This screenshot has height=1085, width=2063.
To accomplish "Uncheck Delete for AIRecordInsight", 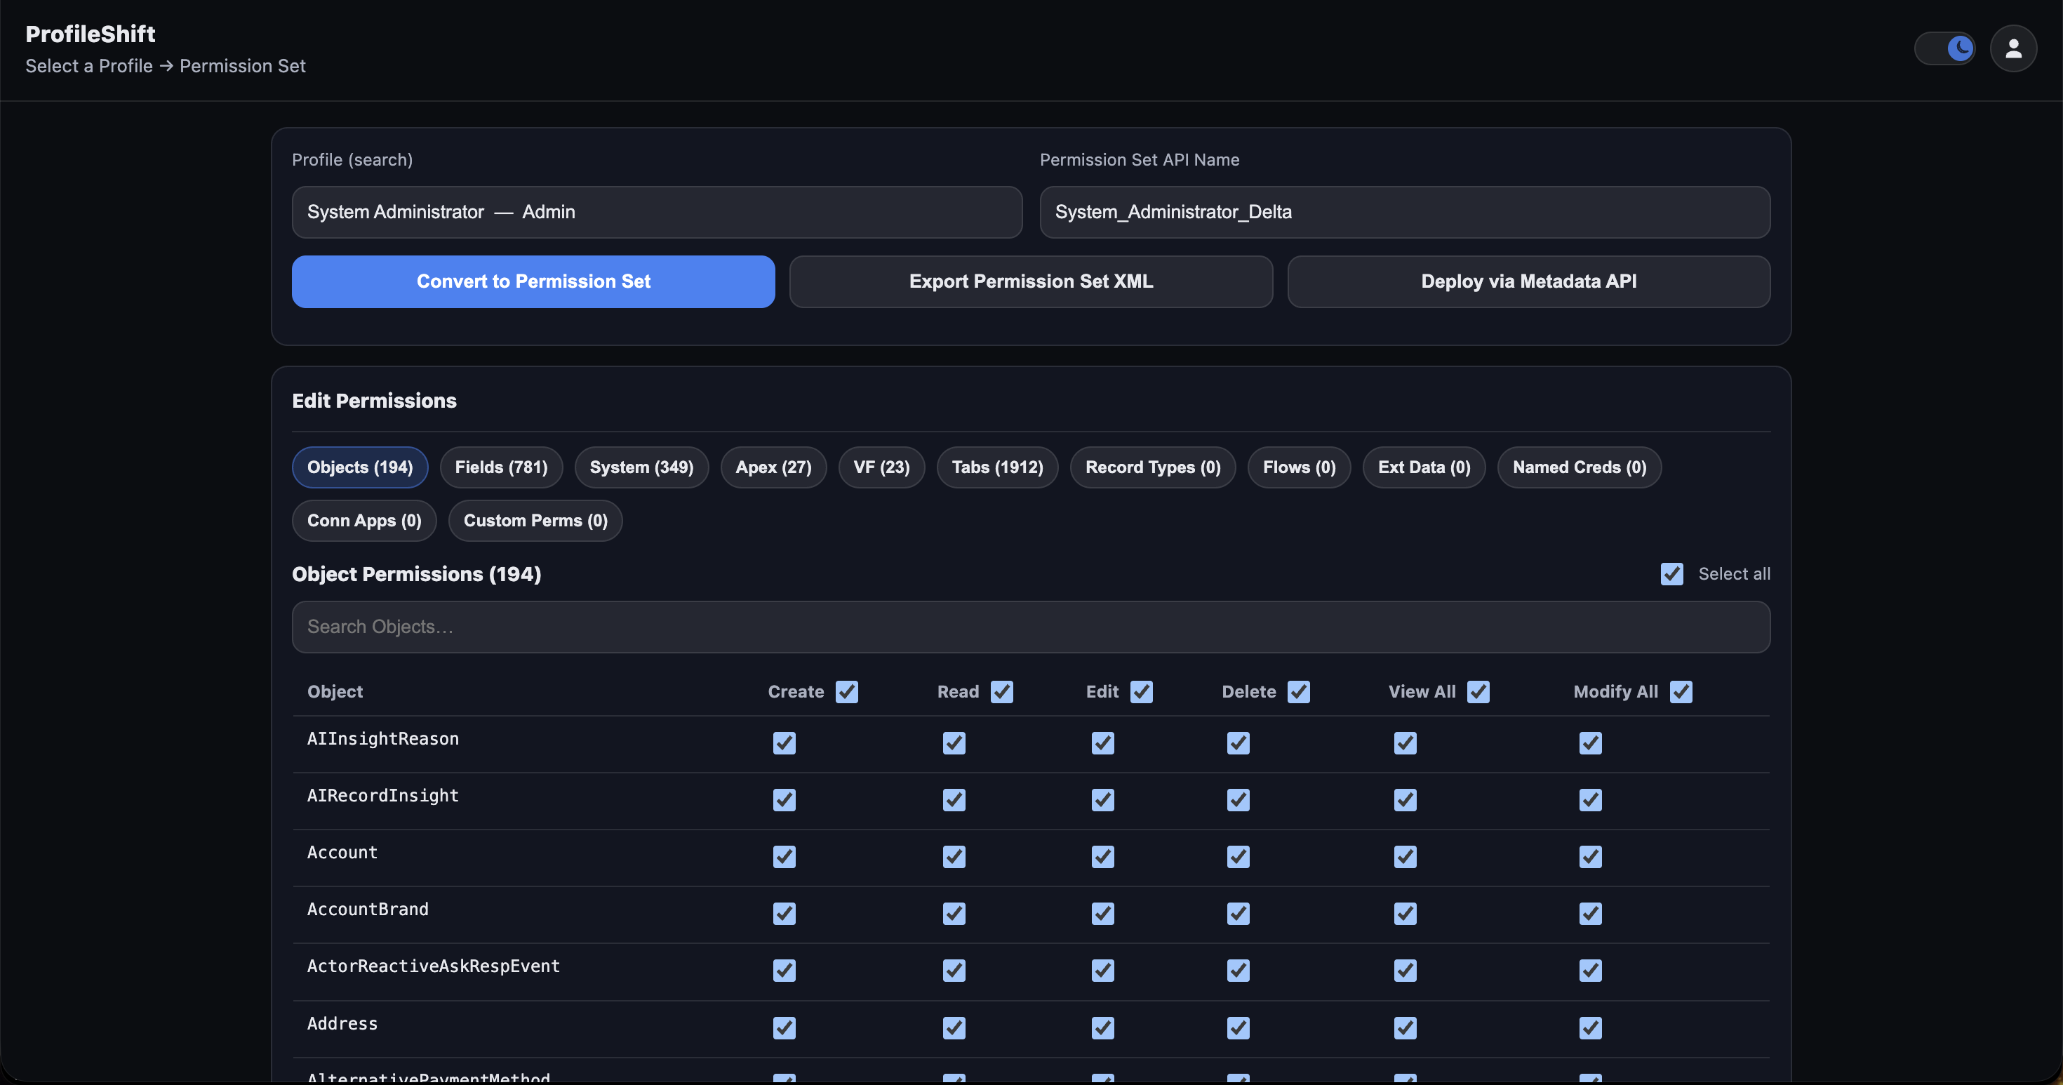I will [x=1238, y=800].
